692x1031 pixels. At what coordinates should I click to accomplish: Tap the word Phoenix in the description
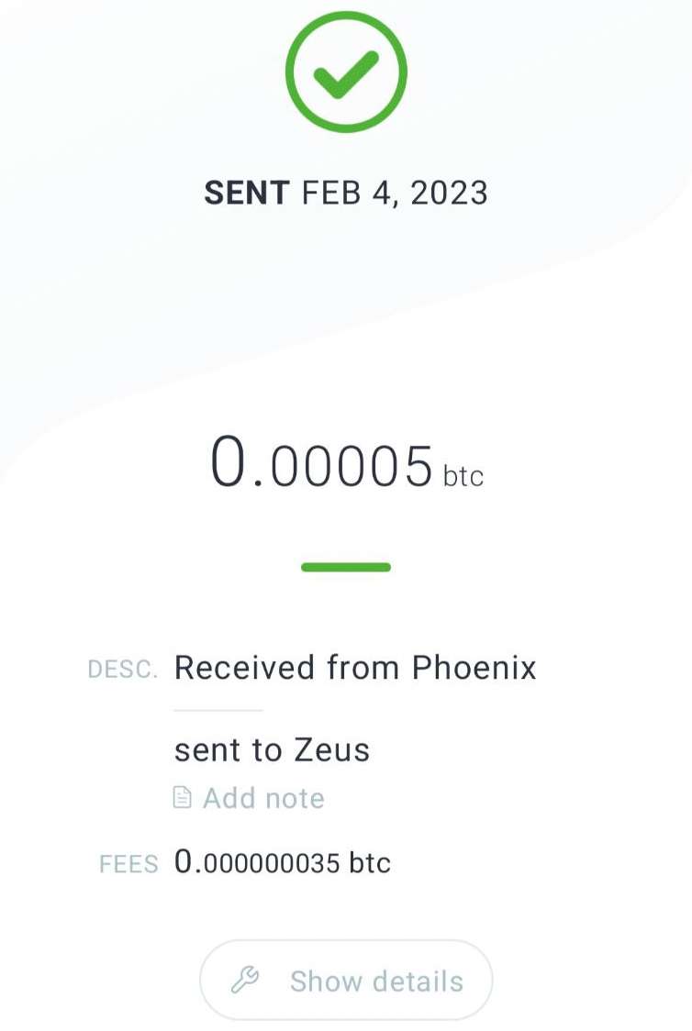474,668
